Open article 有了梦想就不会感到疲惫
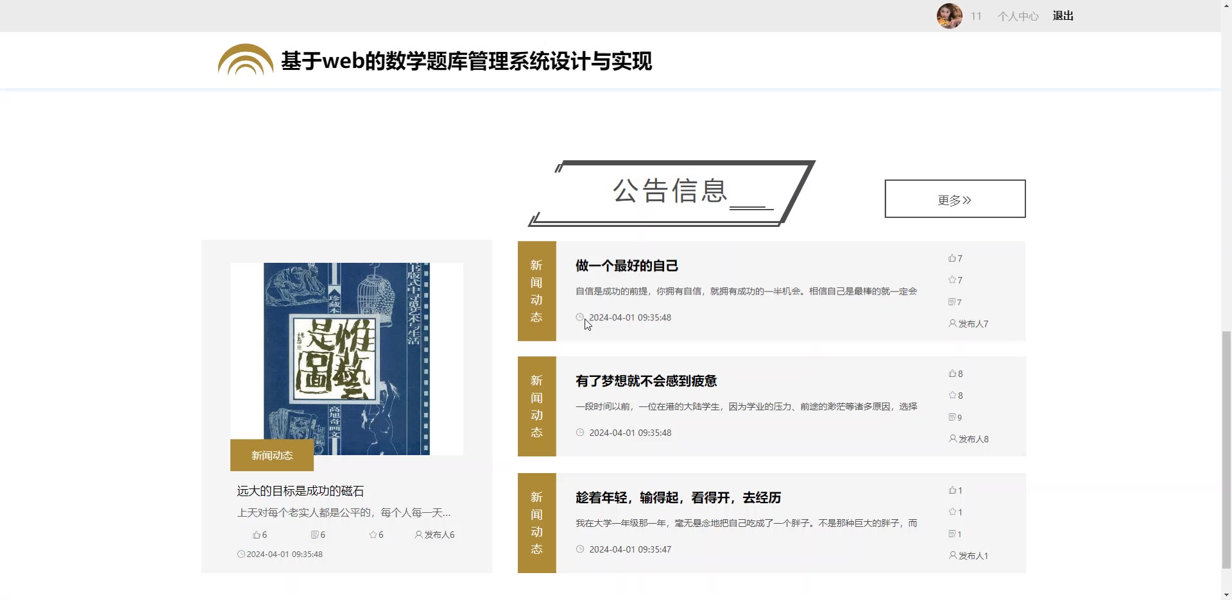 [646, 381]
